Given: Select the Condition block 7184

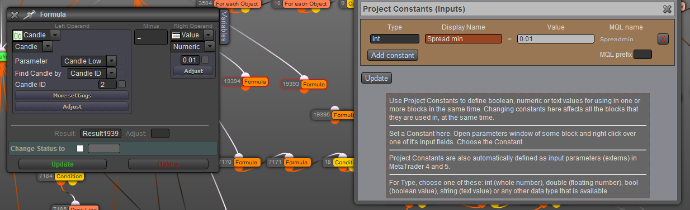Looking at the screenshot, I should (69, 177).
